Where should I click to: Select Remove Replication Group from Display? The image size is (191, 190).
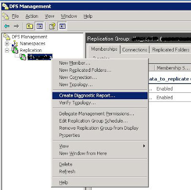100,128
